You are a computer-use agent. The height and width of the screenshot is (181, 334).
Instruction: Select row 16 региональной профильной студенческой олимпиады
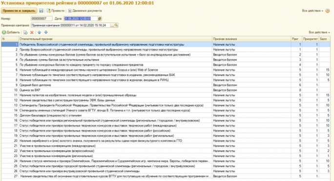pyautogui.click(x=166, y=121)
